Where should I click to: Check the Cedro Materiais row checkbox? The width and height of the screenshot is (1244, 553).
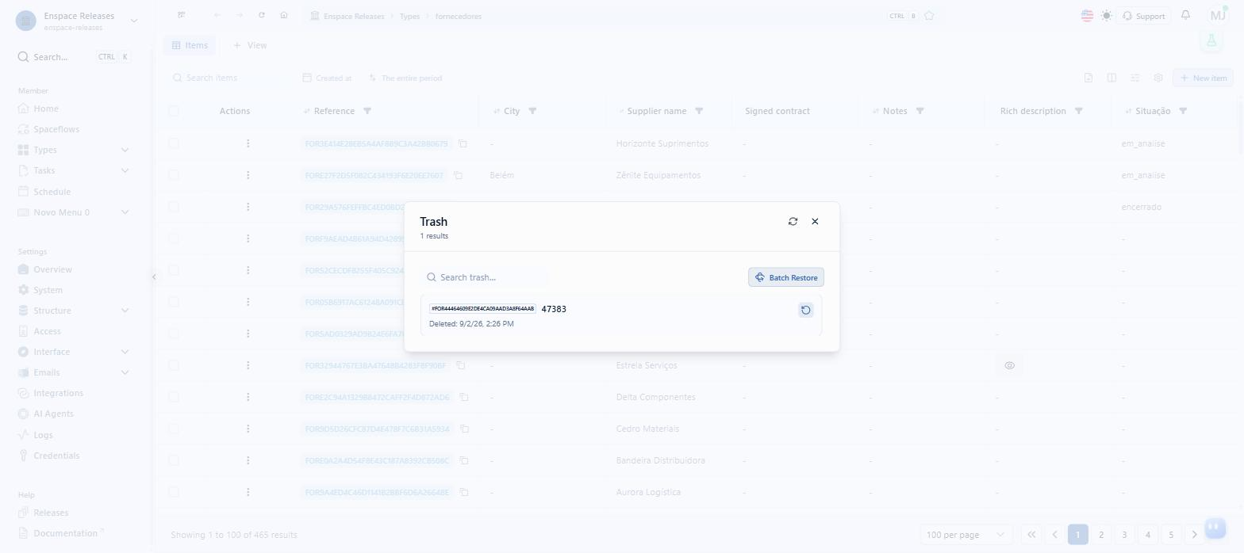(174, 429)
